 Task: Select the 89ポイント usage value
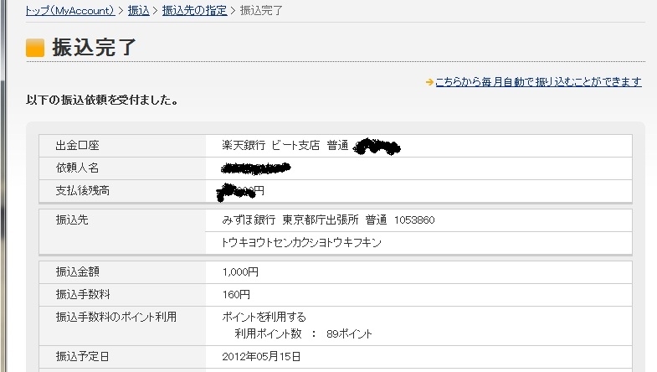[x=349, y=334]
